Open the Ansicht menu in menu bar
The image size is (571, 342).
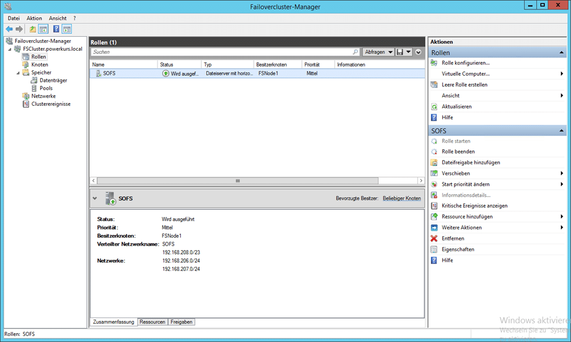click(x=58, y=18)
